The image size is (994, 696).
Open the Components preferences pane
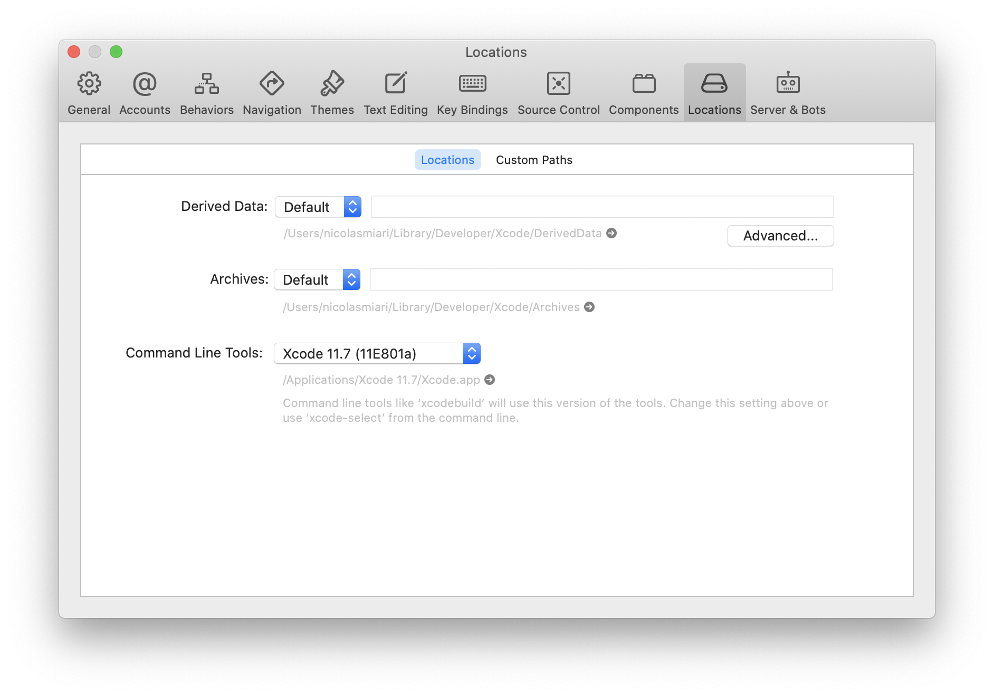click(644, 93)
